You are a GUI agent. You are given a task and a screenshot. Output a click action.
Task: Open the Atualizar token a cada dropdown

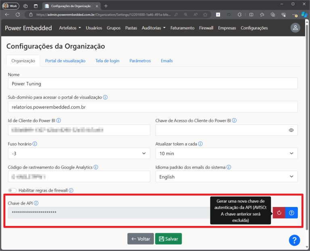point(226,153)
